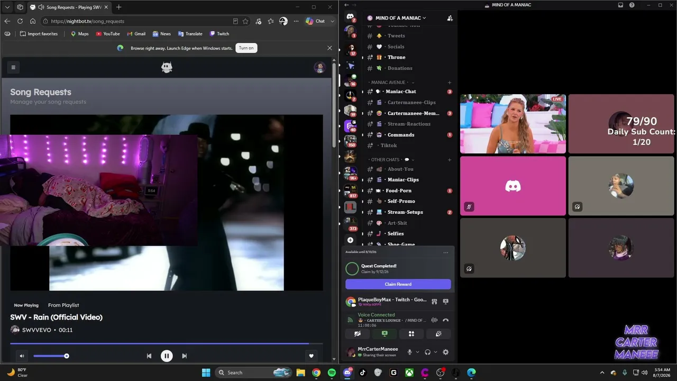677x381 pixels.
Task: Open microphone input options arrow
Action: (417, 352)
